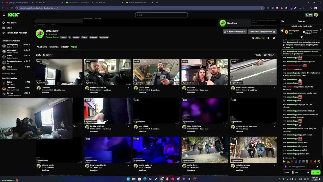Open the 176 Kicks balance in the header
This screenshot has width=323, height=182.
coord(309,15)
